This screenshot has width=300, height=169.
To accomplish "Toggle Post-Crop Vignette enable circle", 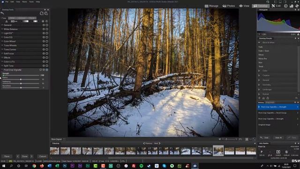I will tap(47, 70).
